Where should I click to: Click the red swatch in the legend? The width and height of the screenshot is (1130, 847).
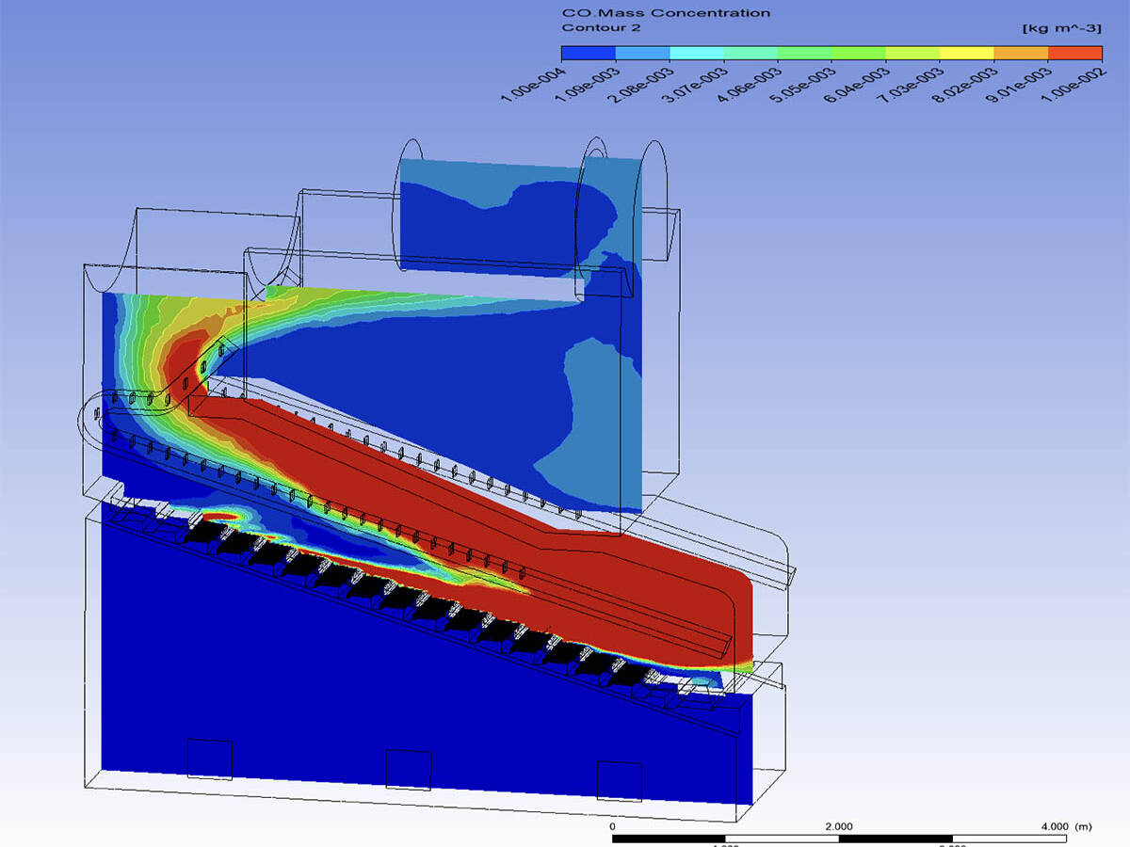pos(1074,53)
